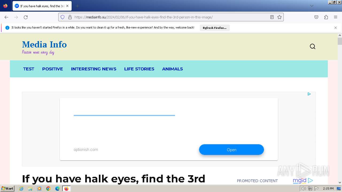Open the POSITIVE menu item
The image size is (342, 192).
click(53, 69)
